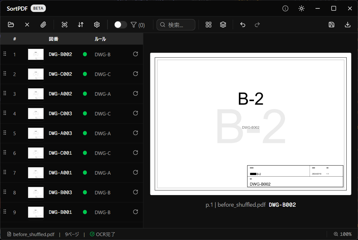Click the paperclip attach icon

tap(43, 25)
